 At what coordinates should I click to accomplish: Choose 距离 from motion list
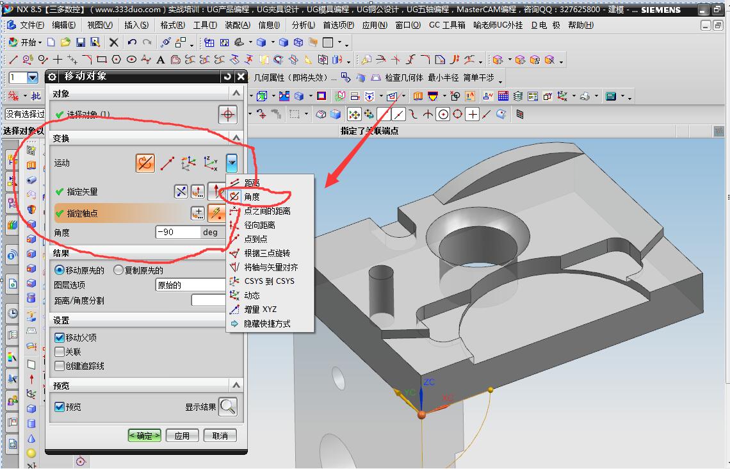[252, 183]
